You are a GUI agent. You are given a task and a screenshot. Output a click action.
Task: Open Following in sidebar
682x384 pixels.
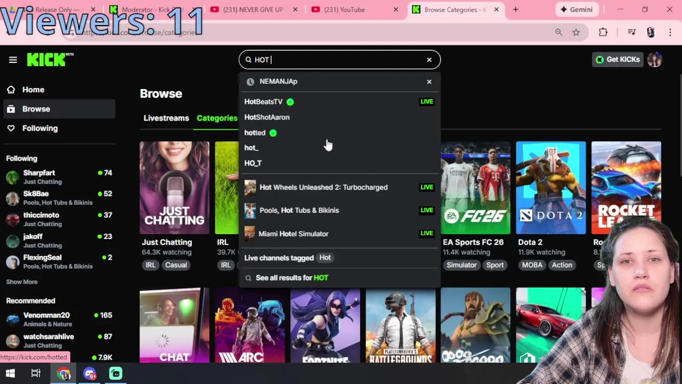tap(59, 128)
